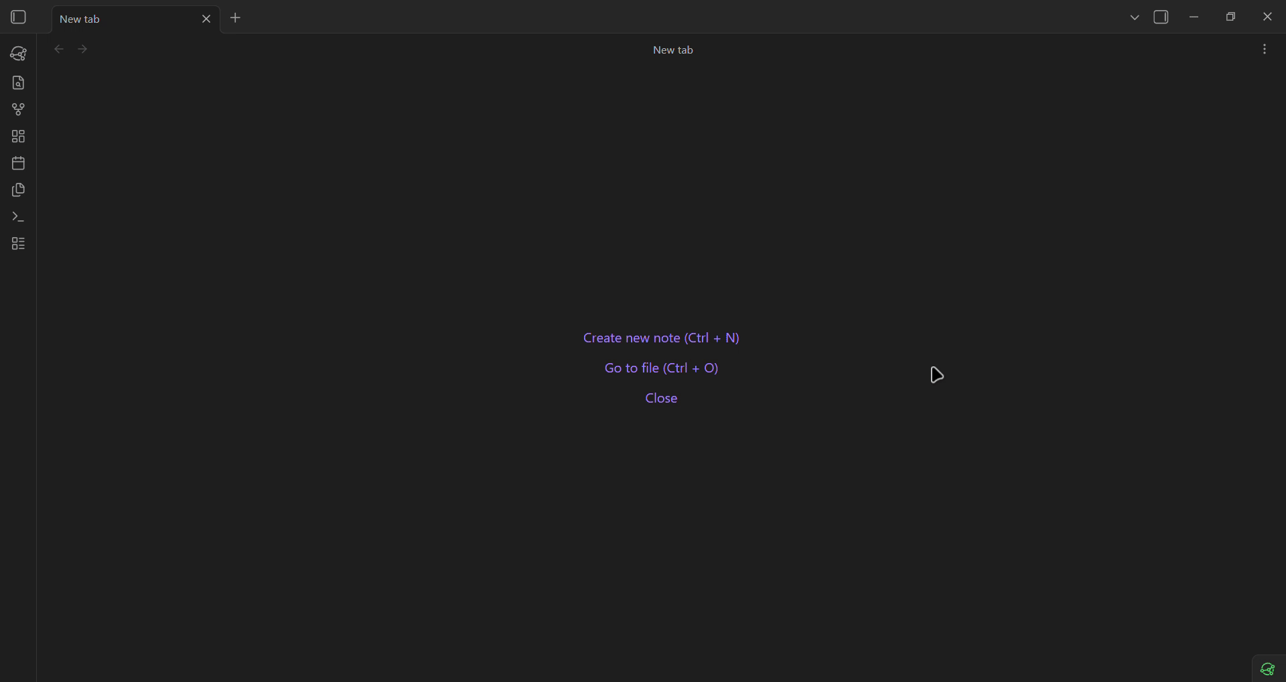1286x682 pixels.
Task: Open the dashboard grid view
Action: [18, 136]
